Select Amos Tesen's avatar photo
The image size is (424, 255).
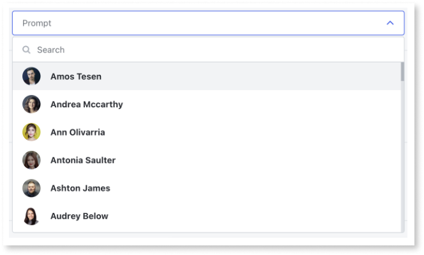coord(31,76)
